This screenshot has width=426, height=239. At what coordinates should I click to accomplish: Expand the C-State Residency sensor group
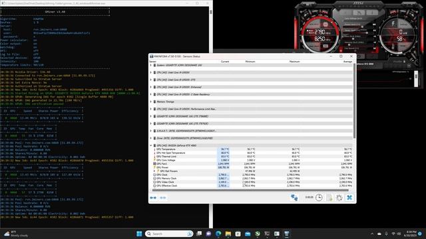151,94
